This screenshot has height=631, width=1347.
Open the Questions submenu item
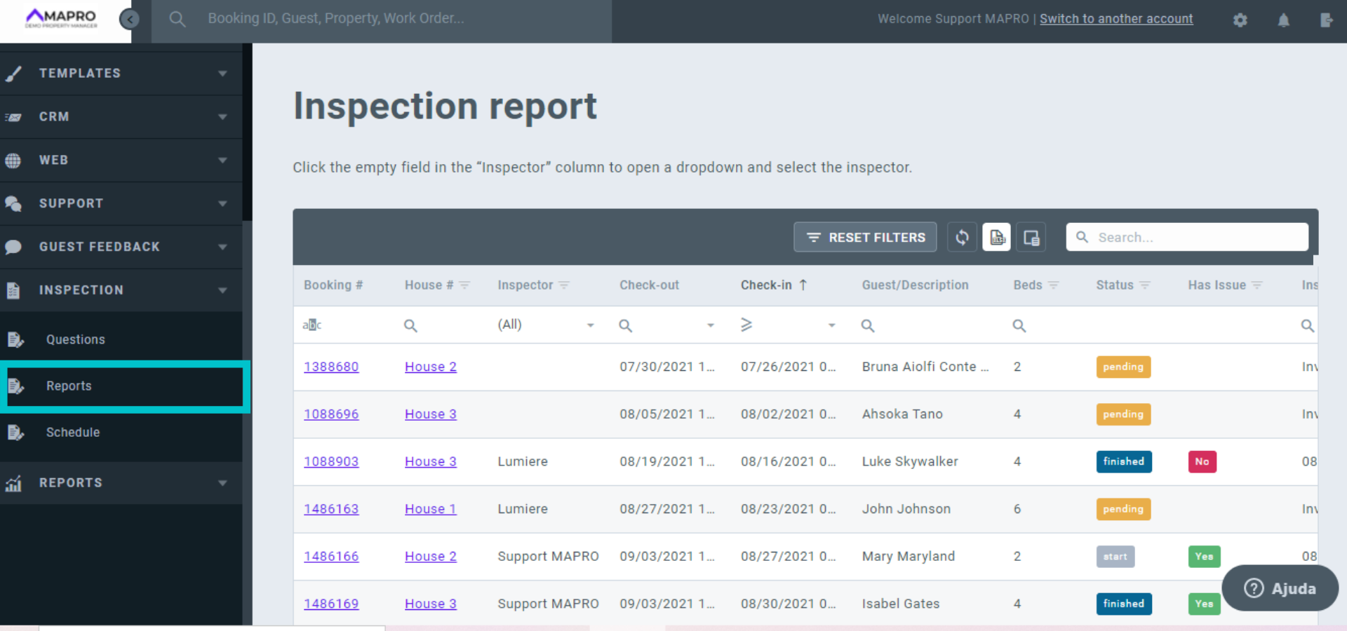[76, 339]
